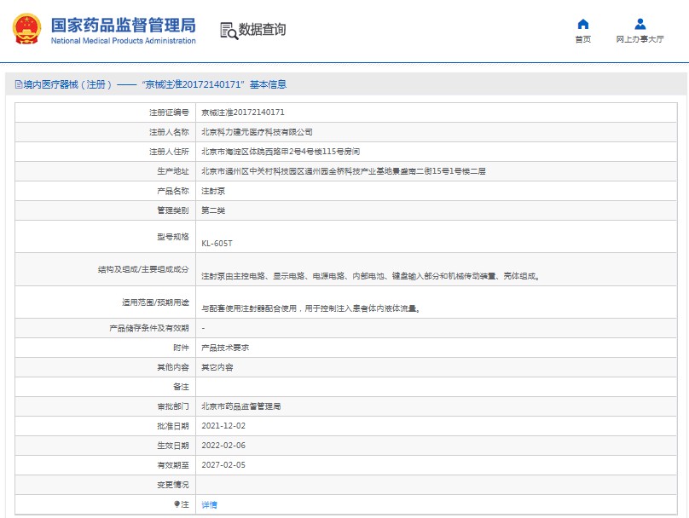Image resolution: width=689 pixels, height=518 pixels.
Task: Click the 变更情况 field label
Action: click(173, 485)
